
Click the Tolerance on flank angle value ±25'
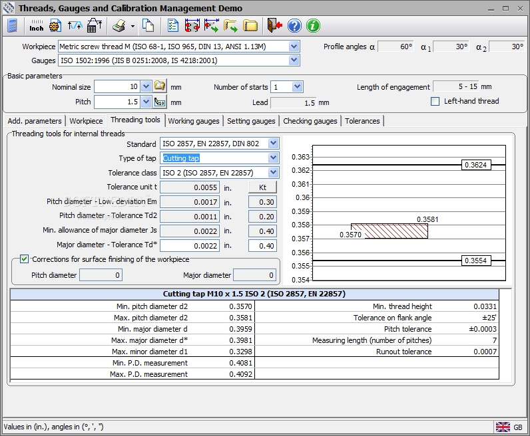click(x=489, y=318)
